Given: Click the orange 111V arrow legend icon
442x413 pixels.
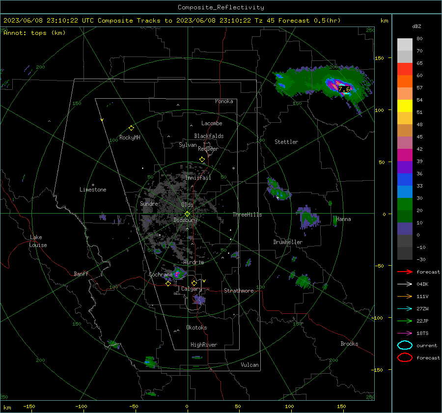Looking at the screenshot, I should click(405, 296).
